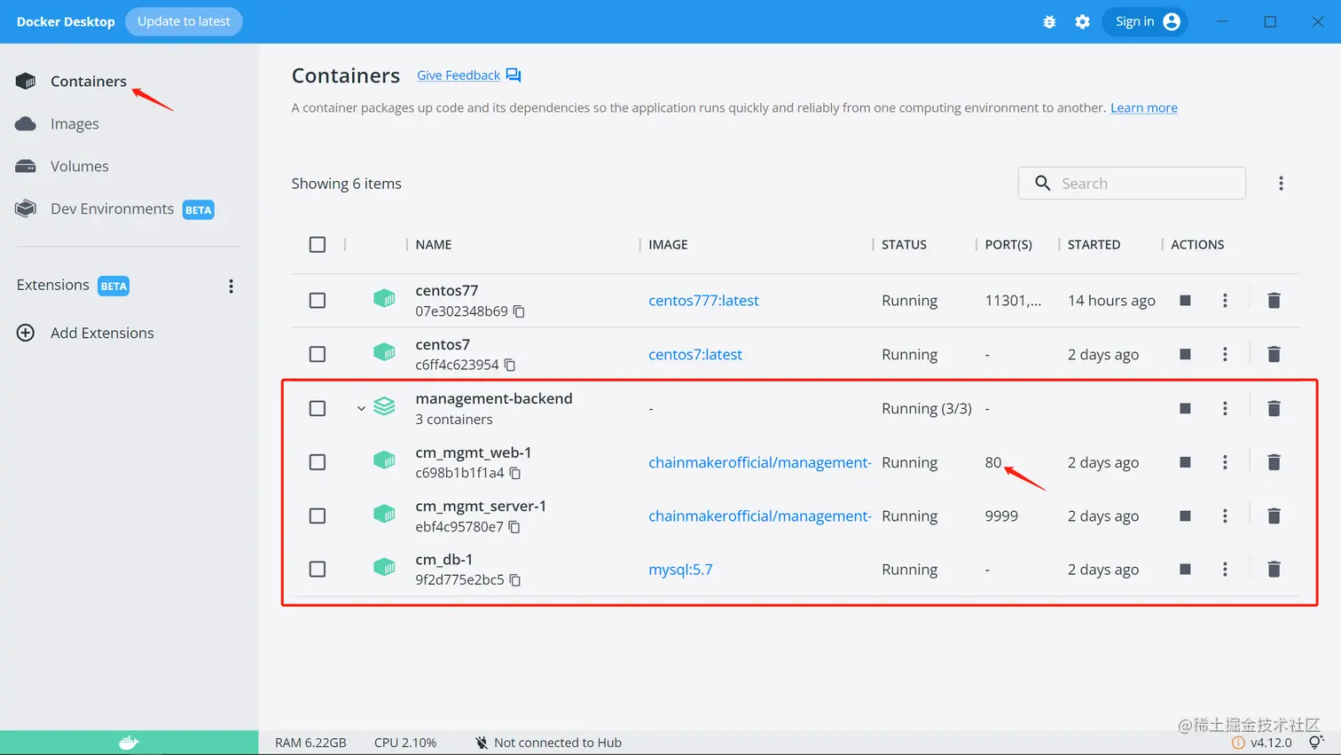
Task: Open the centos777:latest image link
Action: point(703,301)
